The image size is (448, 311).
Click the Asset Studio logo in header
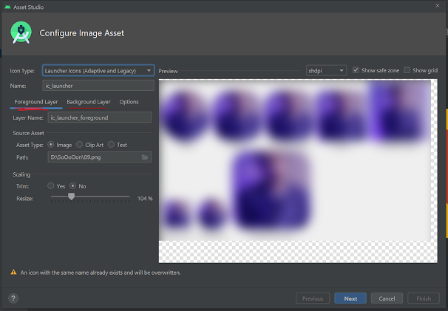(x=21, y=33)
